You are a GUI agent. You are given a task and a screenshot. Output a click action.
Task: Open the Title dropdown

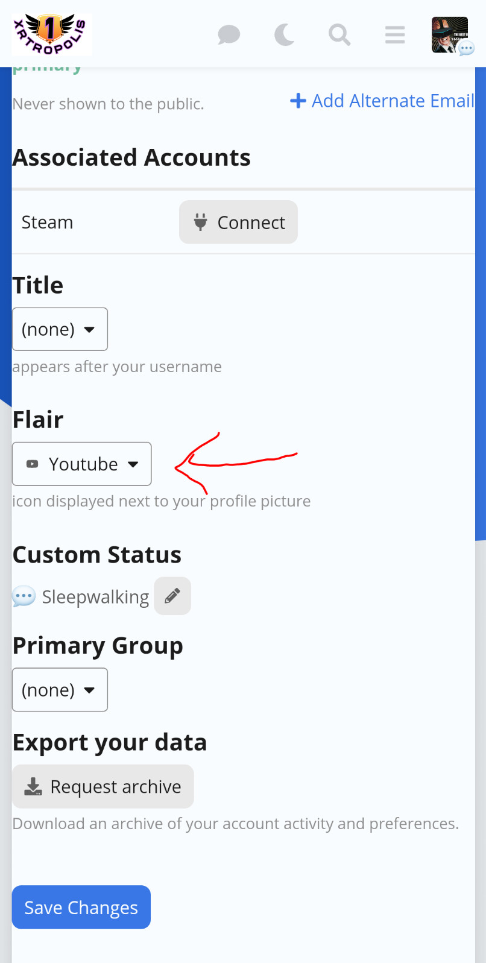click(60, 329)
